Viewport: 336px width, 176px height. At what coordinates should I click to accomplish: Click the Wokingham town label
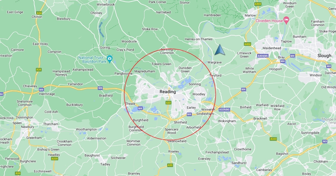[x=227, y=121]
